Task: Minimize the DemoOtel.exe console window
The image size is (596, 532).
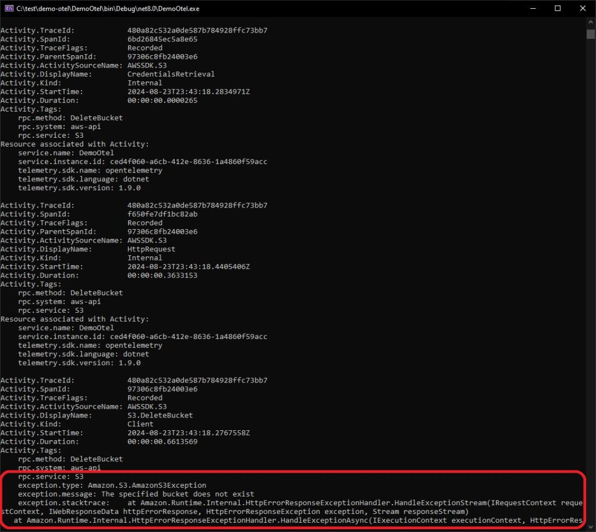Action: click(x=533, y=8)
